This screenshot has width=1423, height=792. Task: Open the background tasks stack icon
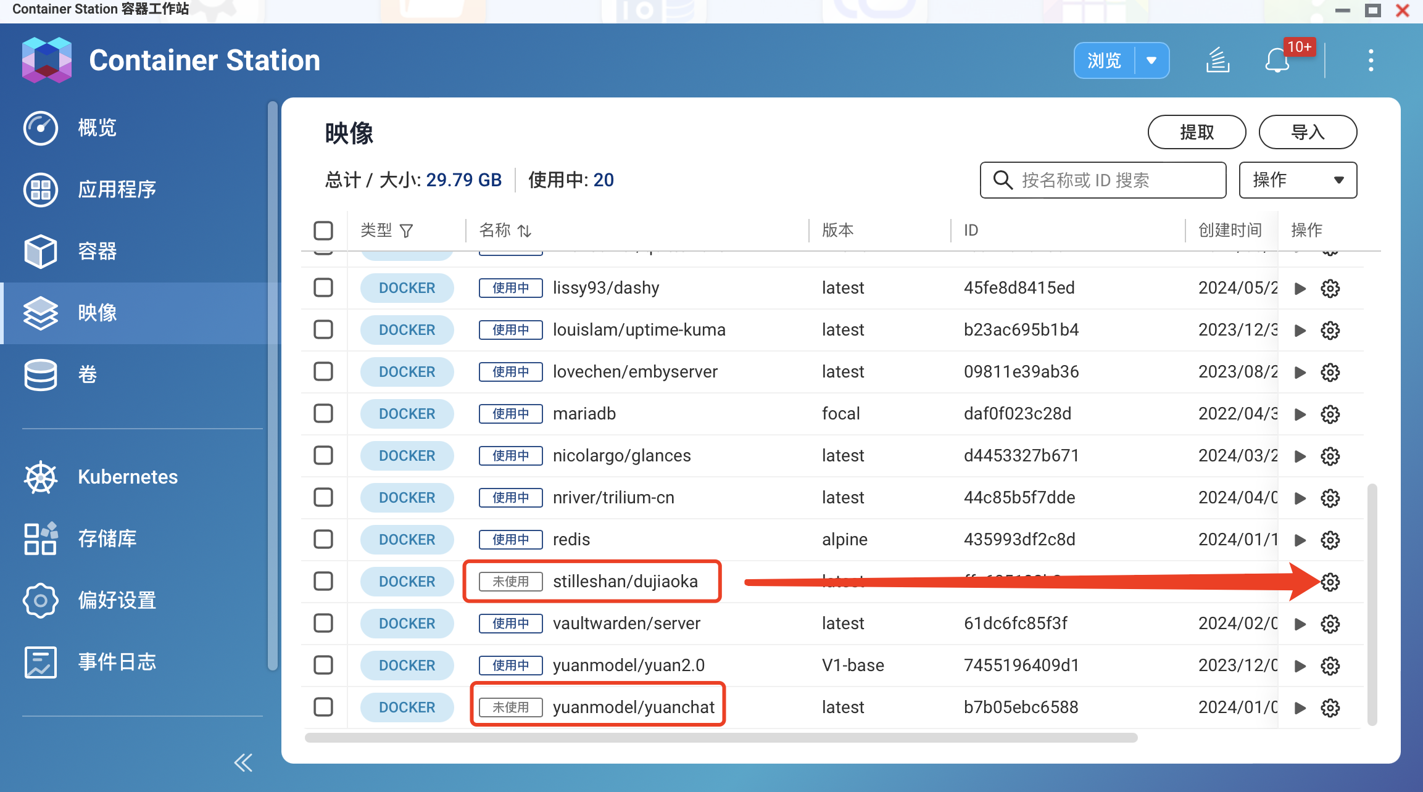pyautogui.click(x=1218, y=60)
